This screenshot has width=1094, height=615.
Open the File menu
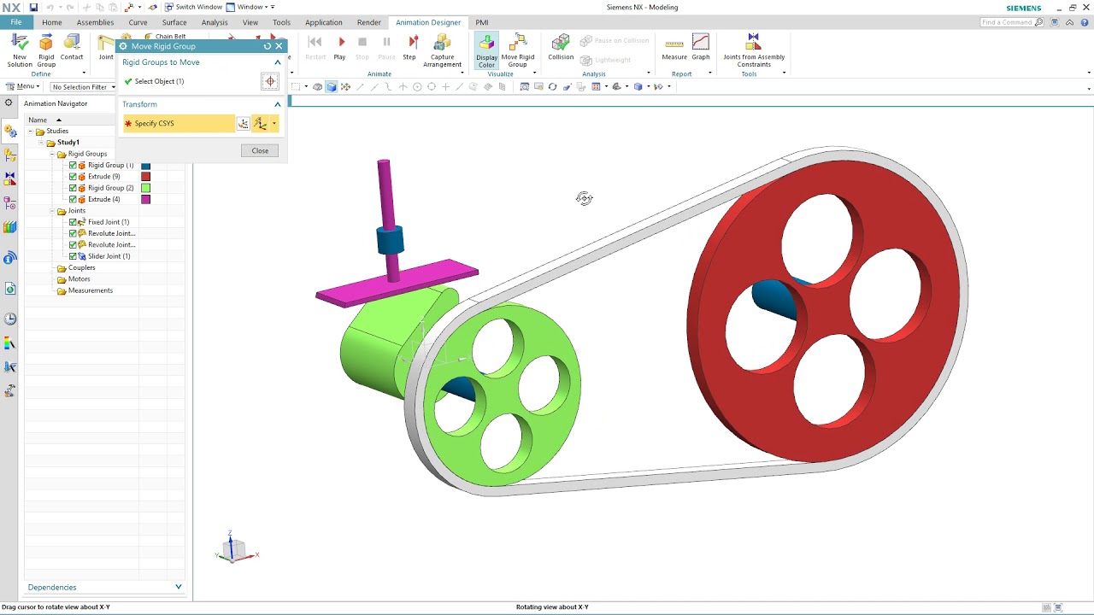coord(16,22)
